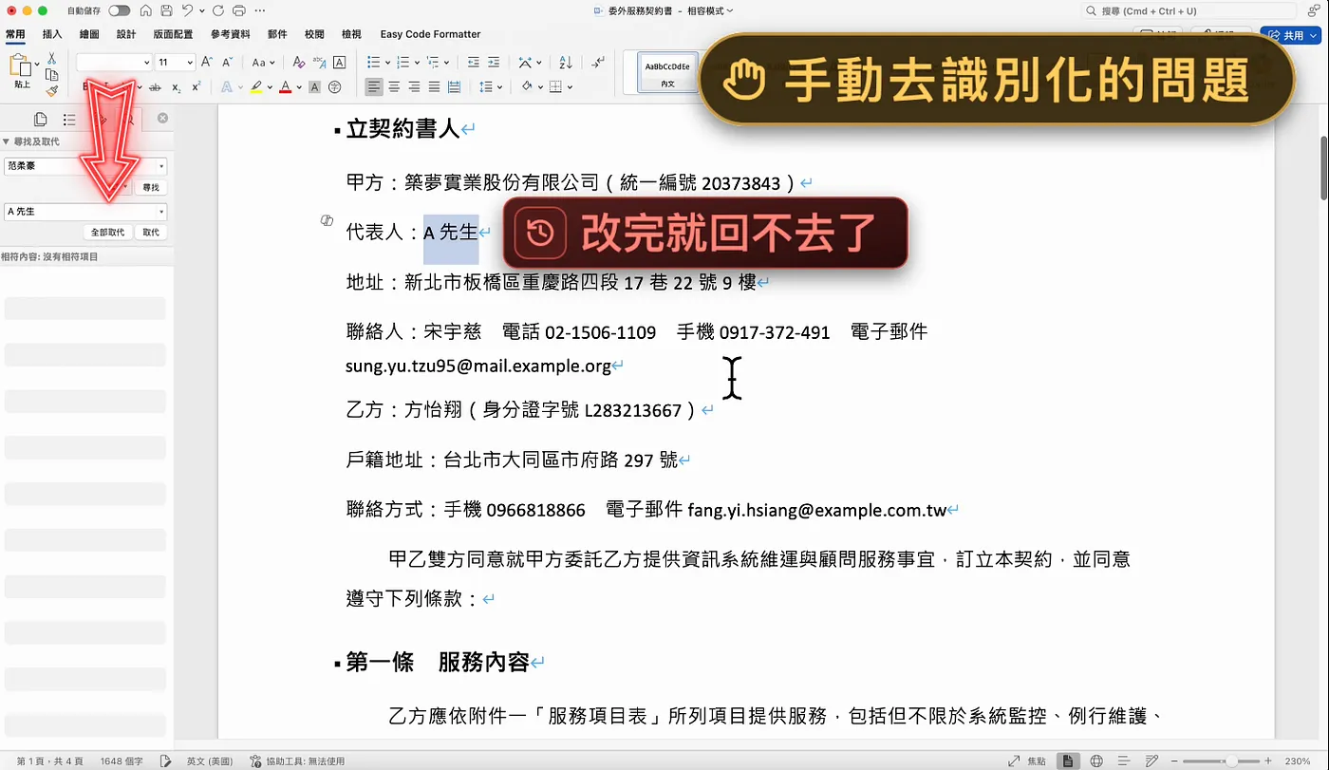This screenshot has height=770, width=1329.
Task: Click the Clear Formatting eraser icon
Action: coord(298,62)
